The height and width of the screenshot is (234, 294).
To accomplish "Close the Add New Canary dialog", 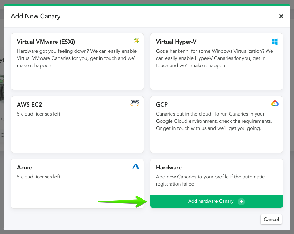I will tap(281, 16).
